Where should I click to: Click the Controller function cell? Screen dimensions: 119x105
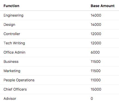coord(12,34)
